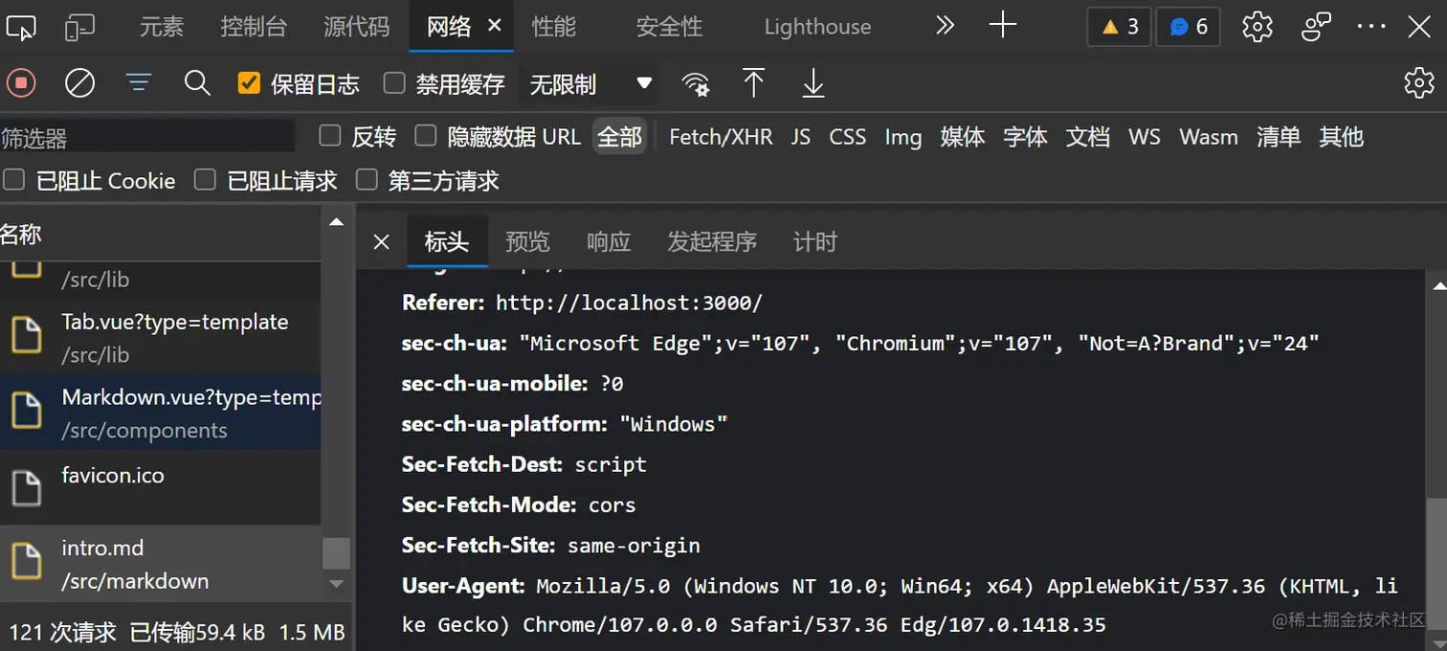
Task: Enable 禁用缓存 checkbox
Action: coord(394,83)
